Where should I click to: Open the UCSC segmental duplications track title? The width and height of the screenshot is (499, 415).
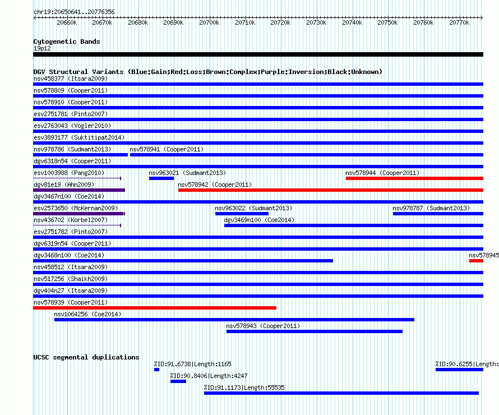tap(86, 357)
